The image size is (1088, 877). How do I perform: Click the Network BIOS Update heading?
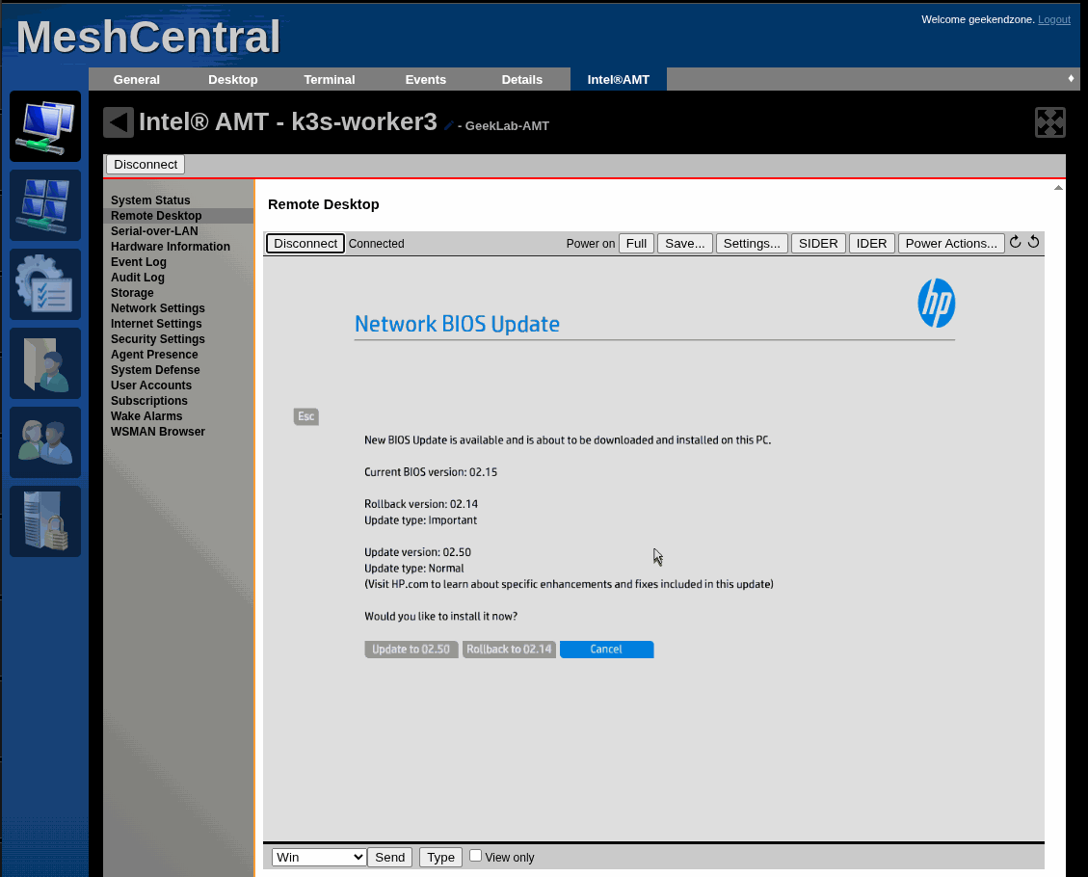coord(457,324)
